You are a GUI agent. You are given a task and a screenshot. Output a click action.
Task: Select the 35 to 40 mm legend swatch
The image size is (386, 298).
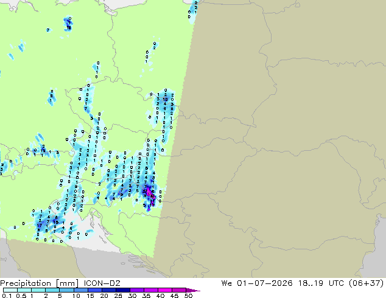click(150, 290)
